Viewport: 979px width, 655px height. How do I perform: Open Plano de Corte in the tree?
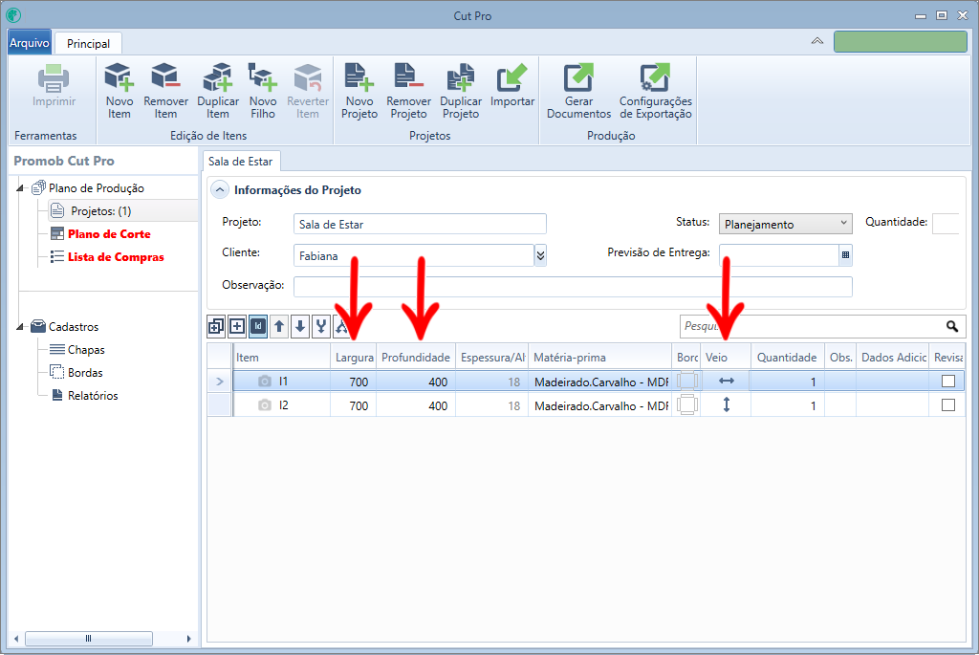(109, 234)
